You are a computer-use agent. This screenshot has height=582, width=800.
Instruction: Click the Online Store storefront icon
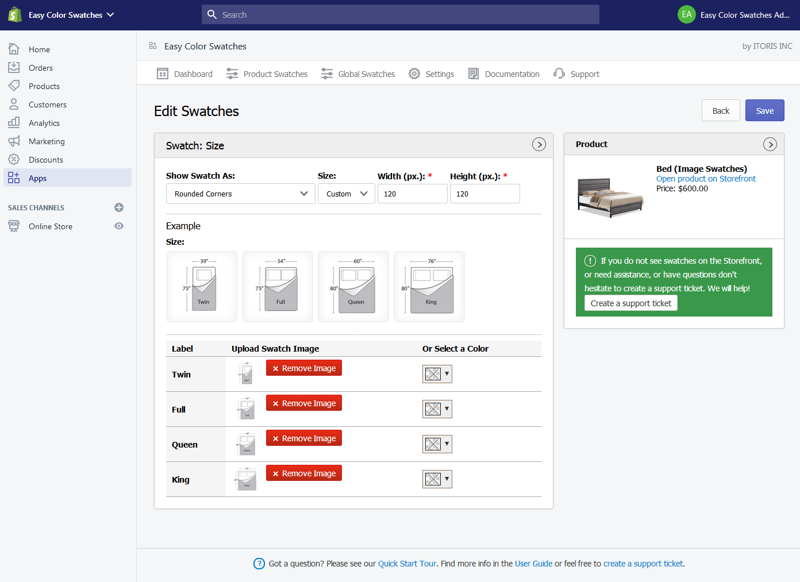[14, 226]
